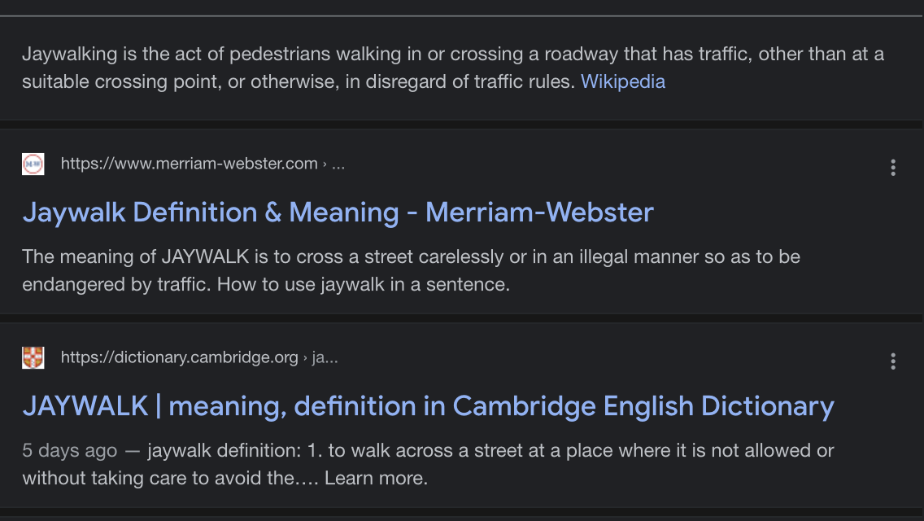This screenshot has width=924, height=521.
Task: Click the capitalized 'JAYWALK' word in the Merriam-Webster snippet
Action: click(207, 257)
